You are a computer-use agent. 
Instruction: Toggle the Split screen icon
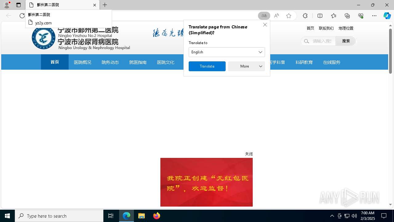tap(320, 16)
